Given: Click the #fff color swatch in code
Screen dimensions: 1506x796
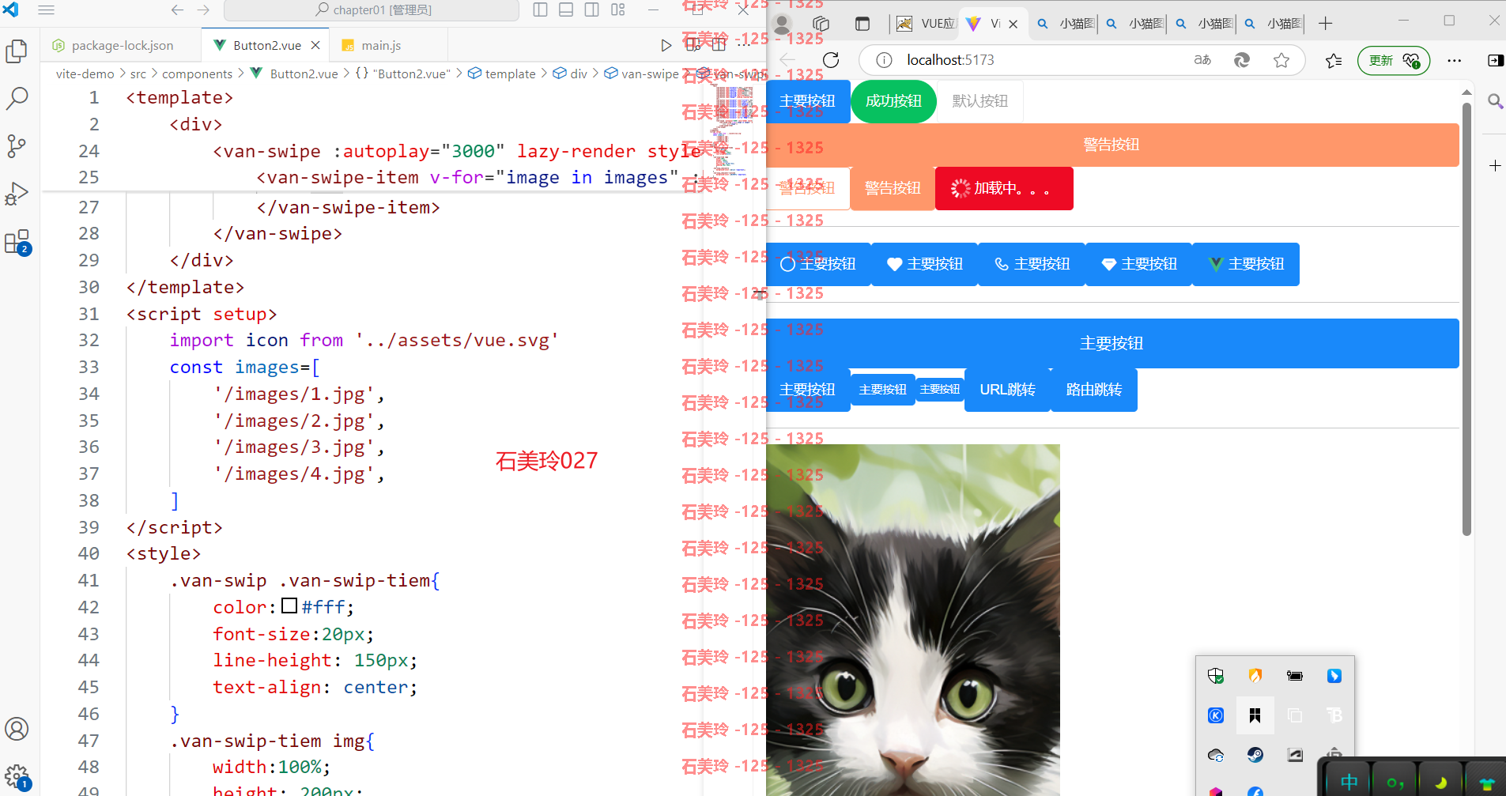Looking at the screenshot, I should [x=289, y=606].
